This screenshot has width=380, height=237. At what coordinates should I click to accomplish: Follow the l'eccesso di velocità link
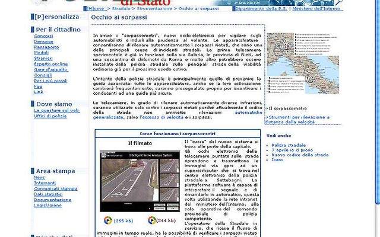(x=161, y=117)
